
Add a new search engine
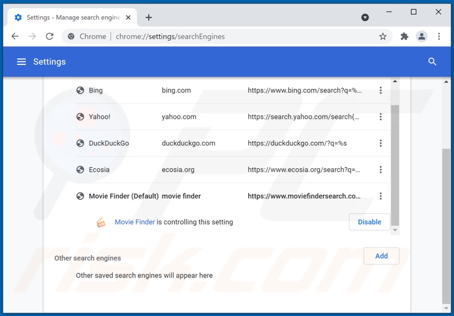click(x=382, y=256)
